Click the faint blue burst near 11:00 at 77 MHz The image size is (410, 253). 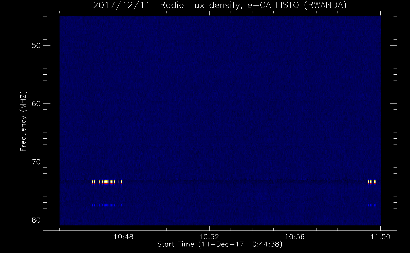click(x=371, y=205)
